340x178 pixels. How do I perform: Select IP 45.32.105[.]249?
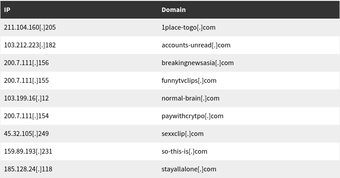tap(27, 134)
